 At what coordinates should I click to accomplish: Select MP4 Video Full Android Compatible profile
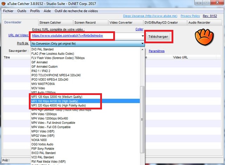[x=85, y=123]
